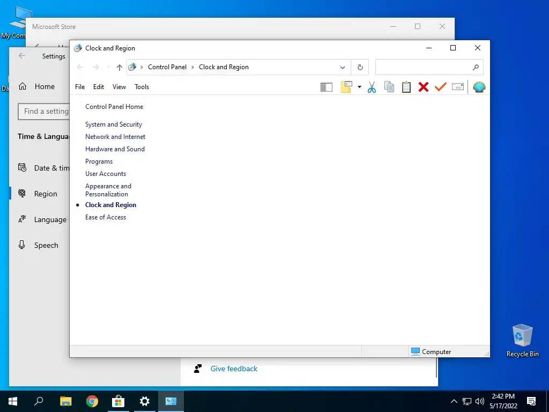Toggle the preview pane toolbar icon
Image resolution: width=549 pixels, height=412 pixels.
tap(327, 87)
